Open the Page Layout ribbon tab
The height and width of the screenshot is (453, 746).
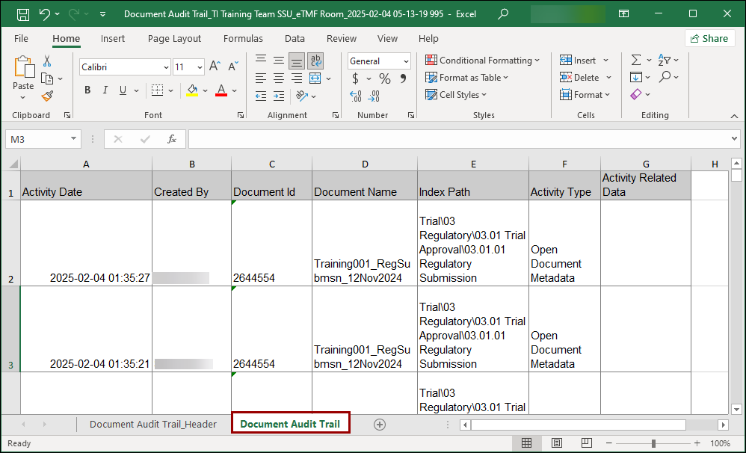coord(174,39)
